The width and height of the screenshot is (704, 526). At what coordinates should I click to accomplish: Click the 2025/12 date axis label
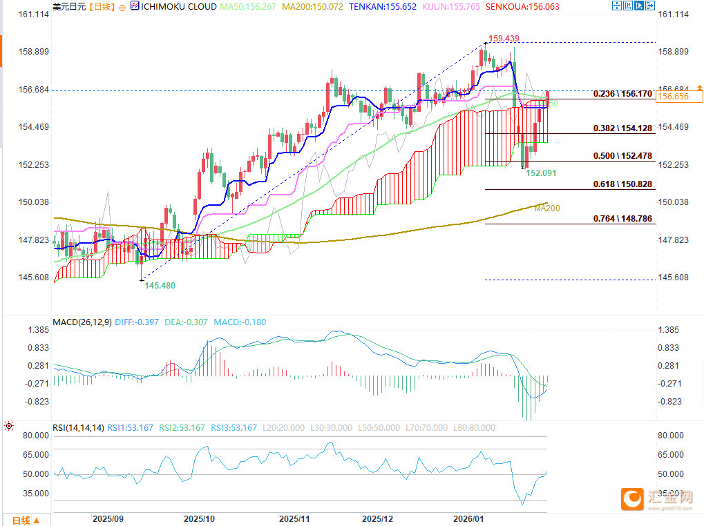pos(378,519)
